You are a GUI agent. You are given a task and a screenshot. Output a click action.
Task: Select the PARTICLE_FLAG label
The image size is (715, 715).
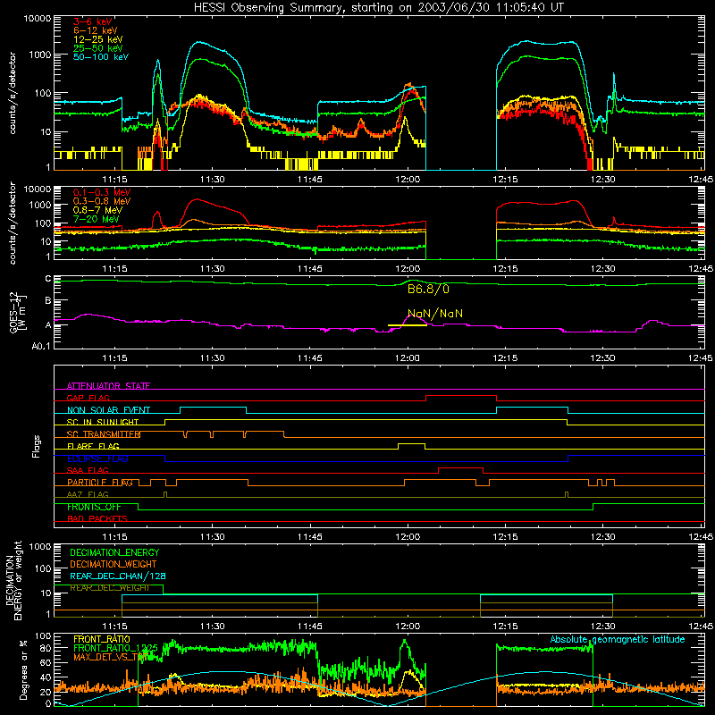[100, 483]
